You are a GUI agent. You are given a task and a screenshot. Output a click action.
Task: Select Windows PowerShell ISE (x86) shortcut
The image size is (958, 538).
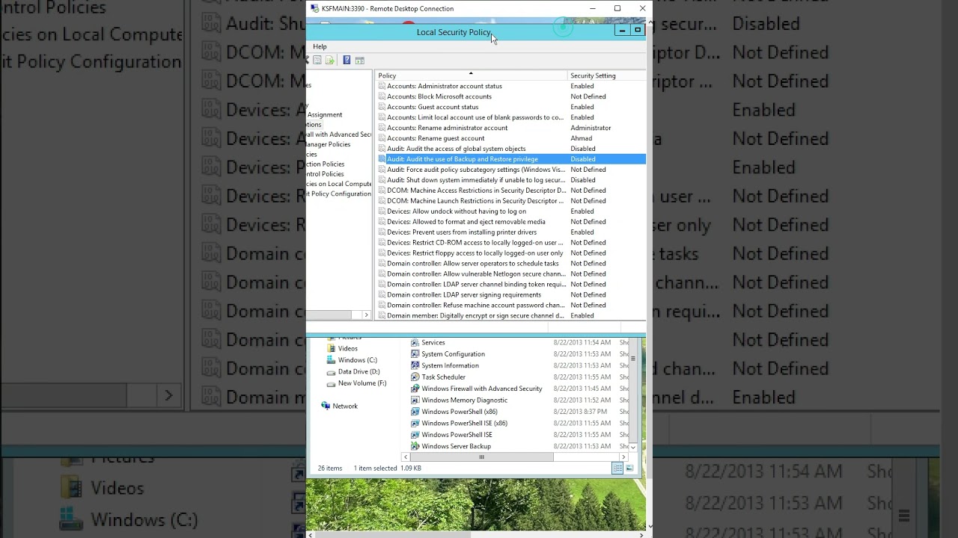[x=459, y=424]
